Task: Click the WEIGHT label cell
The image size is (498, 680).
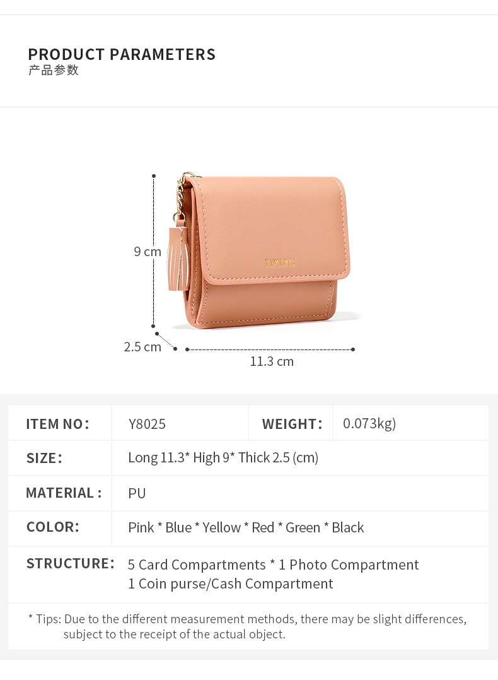Action: [291, 424]
